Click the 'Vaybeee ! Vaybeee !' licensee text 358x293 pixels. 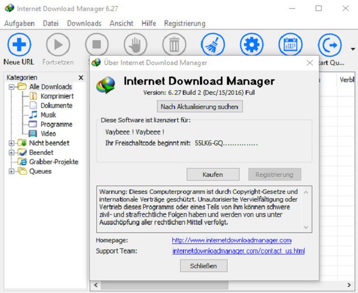135,132
